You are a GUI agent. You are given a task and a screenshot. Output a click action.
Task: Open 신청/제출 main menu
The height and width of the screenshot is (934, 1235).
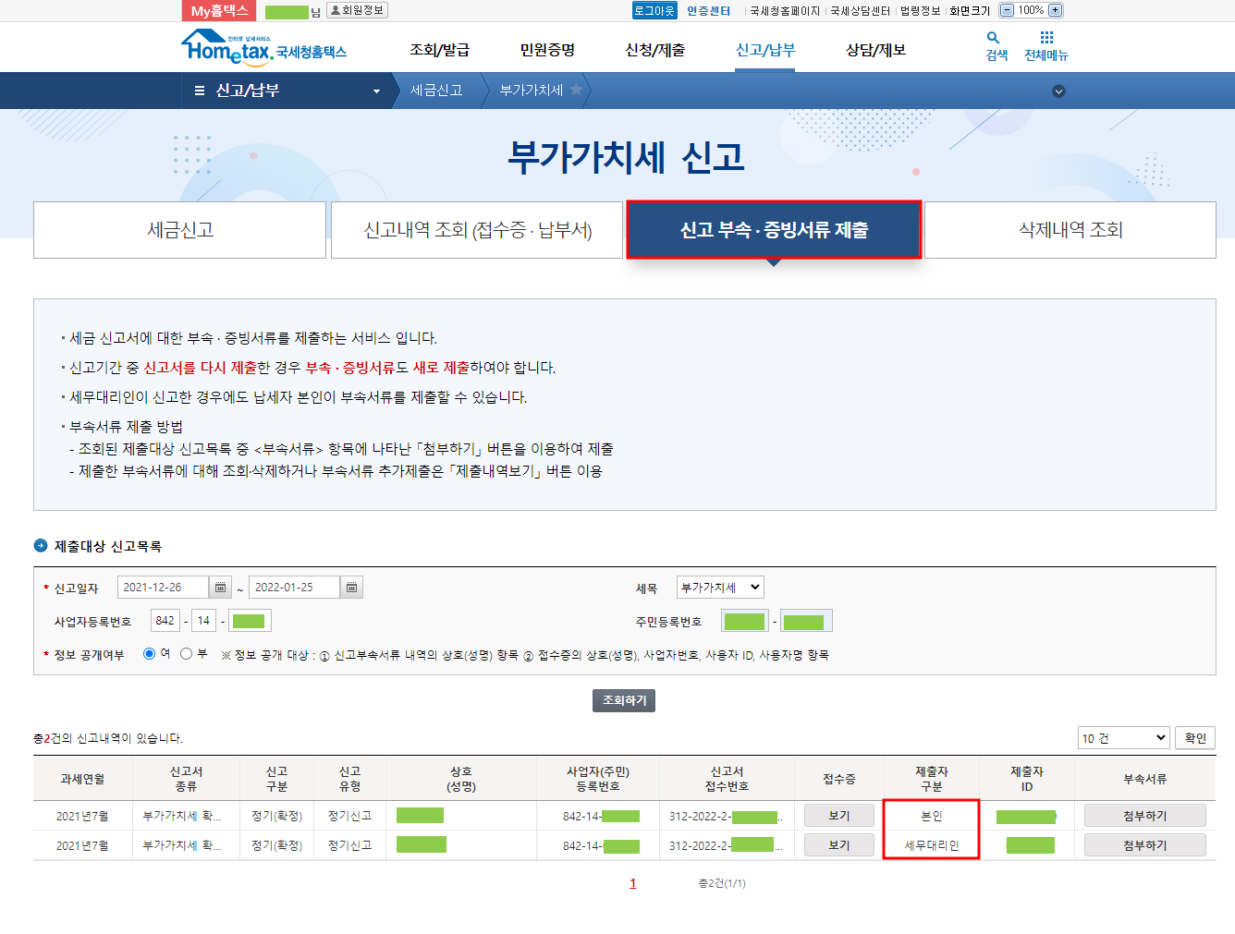[x=655, y=50]
